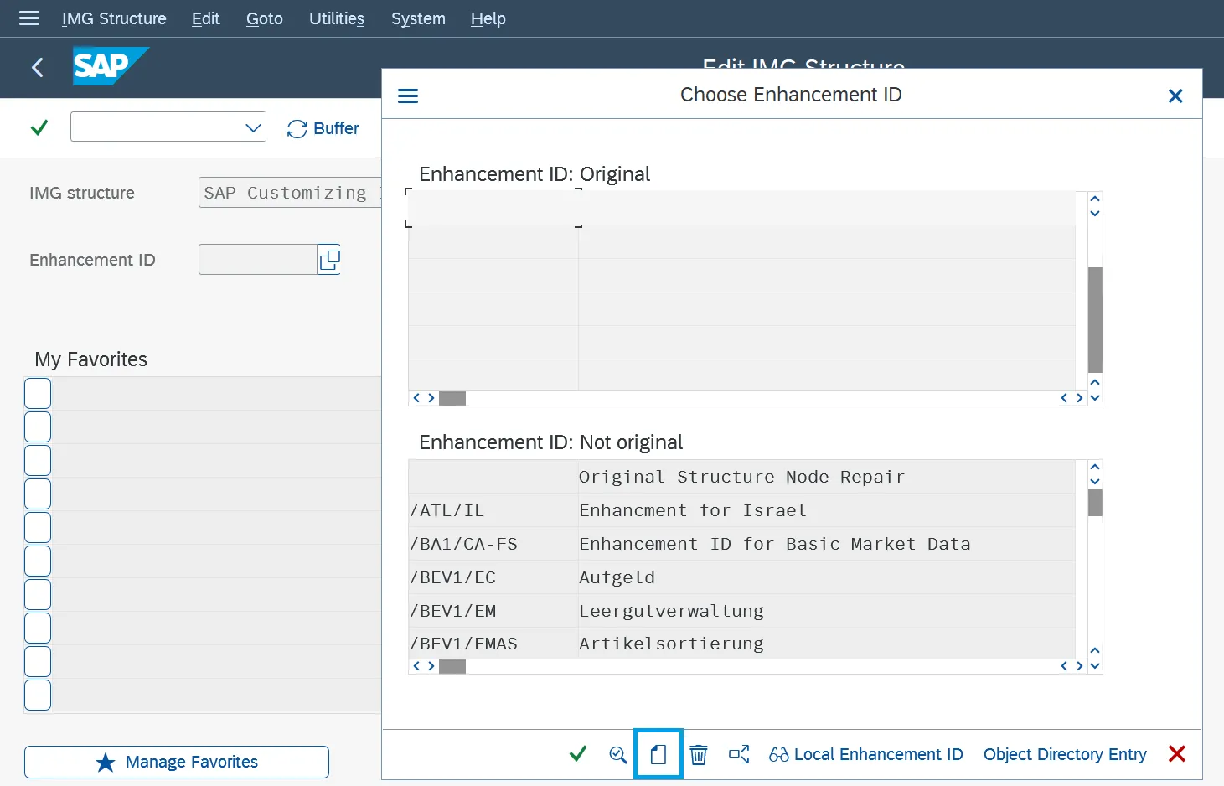
Task: Open details using the magnifying glass icon
Action: coord(617,754)
